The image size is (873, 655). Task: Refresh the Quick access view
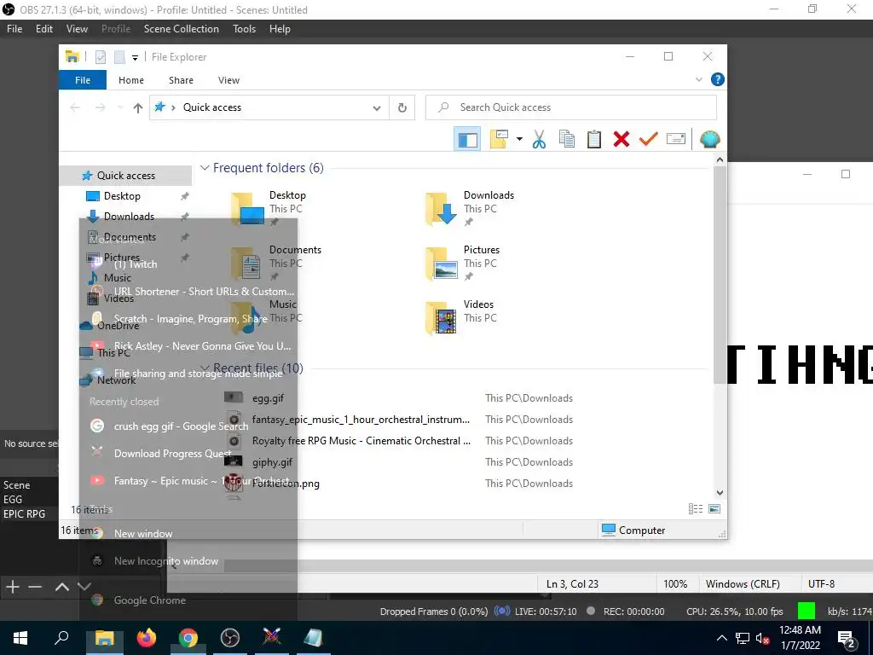(402, 108)
